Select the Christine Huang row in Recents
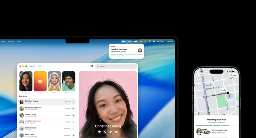256x138 pixels. pyautogui.click(x=47, y=102)
